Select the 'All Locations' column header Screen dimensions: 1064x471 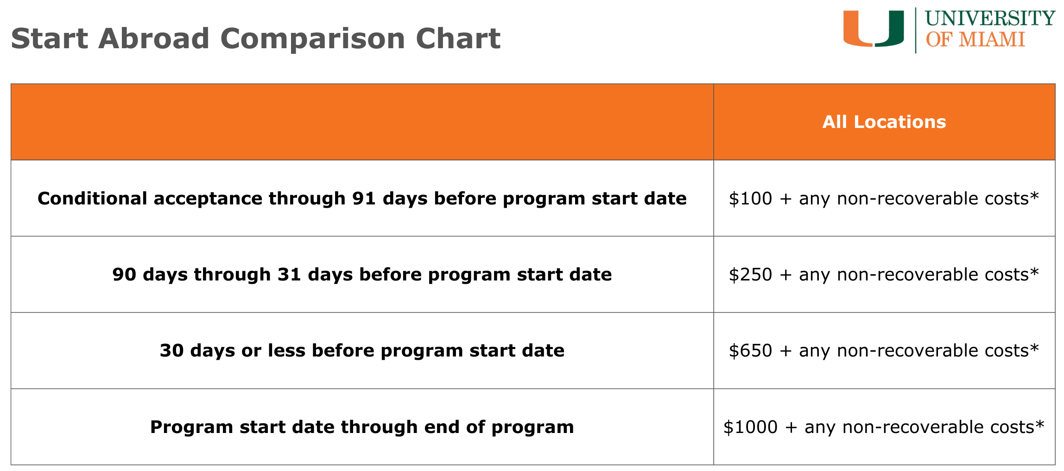coord(884,122)
